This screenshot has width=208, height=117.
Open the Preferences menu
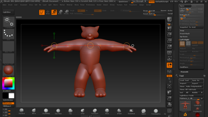pyautogui.click(x=91, y=5)
